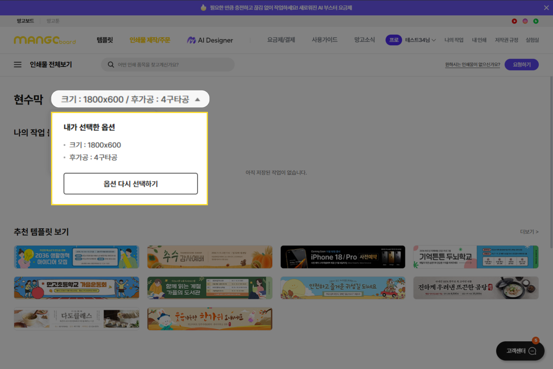The image size is (553, 369).
Task: Open 나의 작업 link
Action: point(454,40)
